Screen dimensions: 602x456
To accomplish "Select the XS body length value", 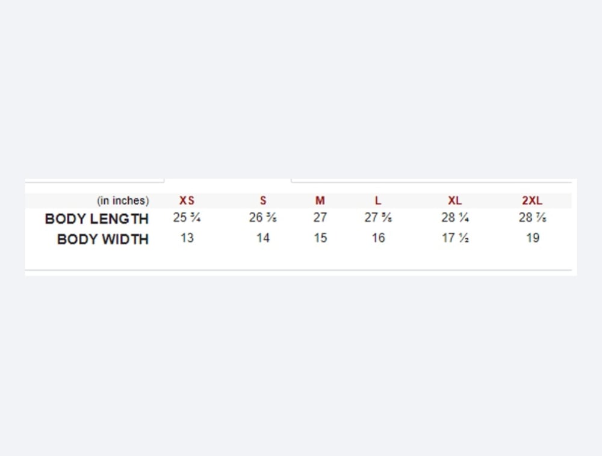I will click(187, 218).
